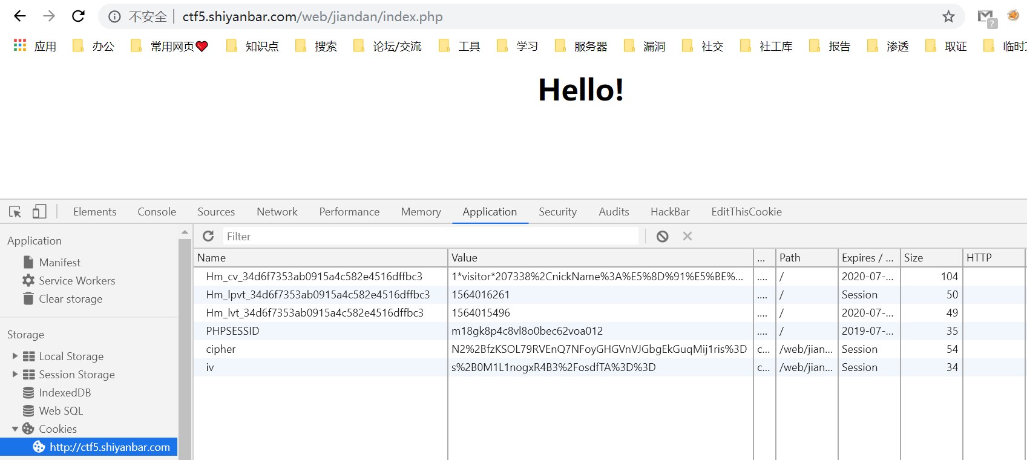Sort cookies by Size column header
The height and width of the screenshot is (460, 1027).
[x=931, y=258]
